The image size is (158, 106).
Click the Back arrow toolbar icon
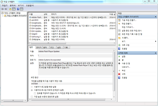point(2,9)
